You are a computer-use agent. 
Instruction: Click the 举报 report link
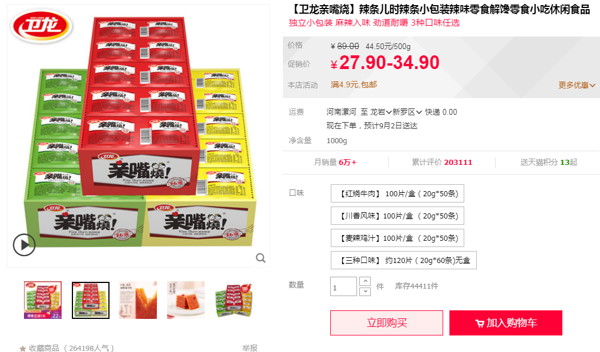[x=249, y=348]
